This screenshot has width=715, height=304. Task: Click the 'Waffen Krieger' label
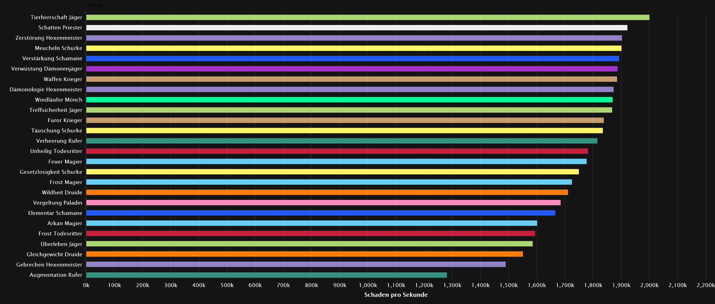pyautogui.click(x=63, y=79)
